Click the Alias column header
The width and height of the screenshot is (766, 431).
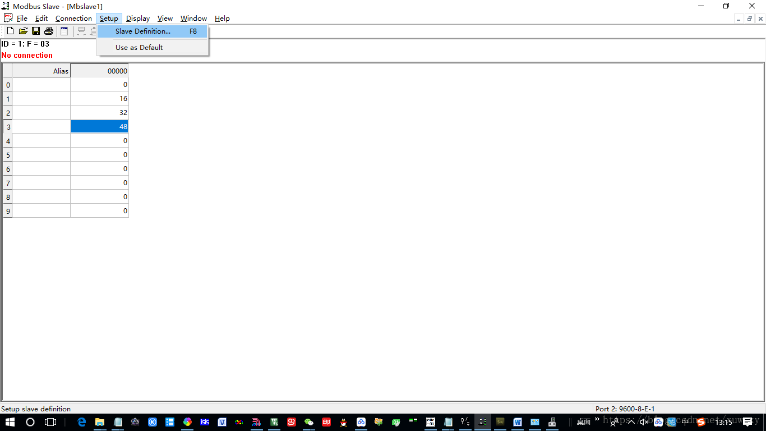41,71
